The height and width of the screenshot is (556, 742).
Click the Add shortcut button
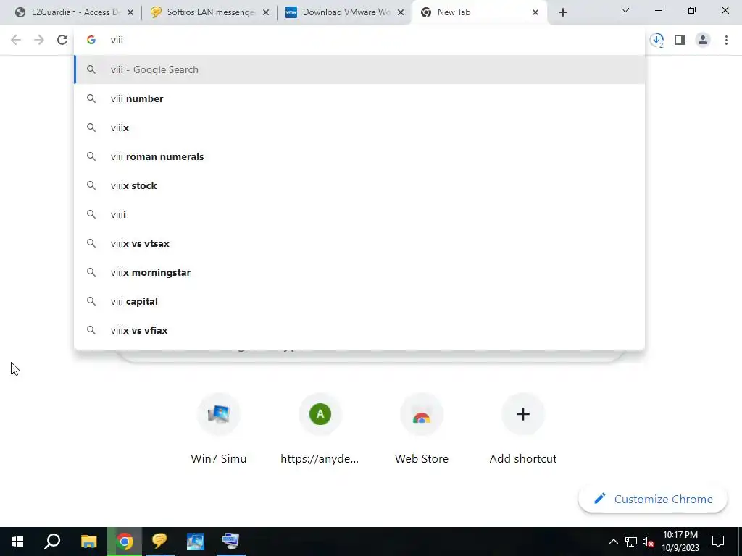pos(523,429)
